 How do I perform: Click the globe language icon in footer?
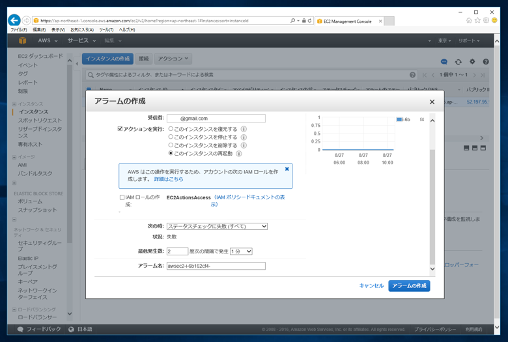(71, 330)
